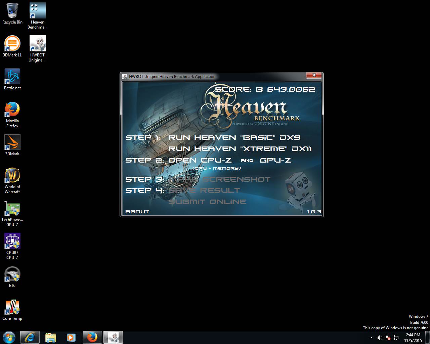Click the HWBOT title bar app icon

coord(125,77)
